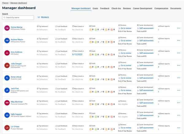Image resolution: width=184 pixels, height=134 pixels.
Task: Click Sally Support's SS avatar icon
Action: point(7,115)
